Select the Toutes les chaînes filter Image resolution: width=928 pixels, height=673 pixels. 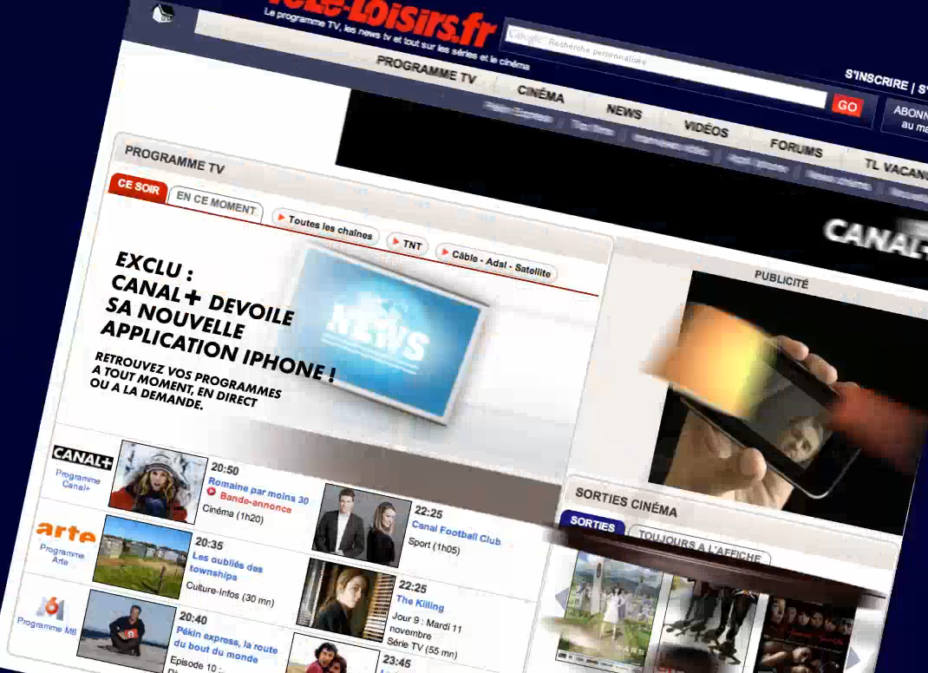click(x=324, y=227)
